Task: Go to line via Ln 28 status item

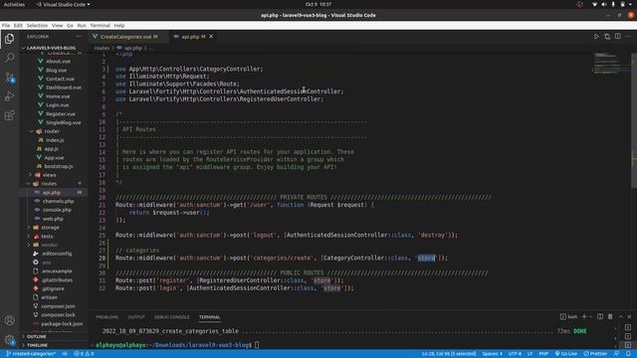Action: (449, 354)
